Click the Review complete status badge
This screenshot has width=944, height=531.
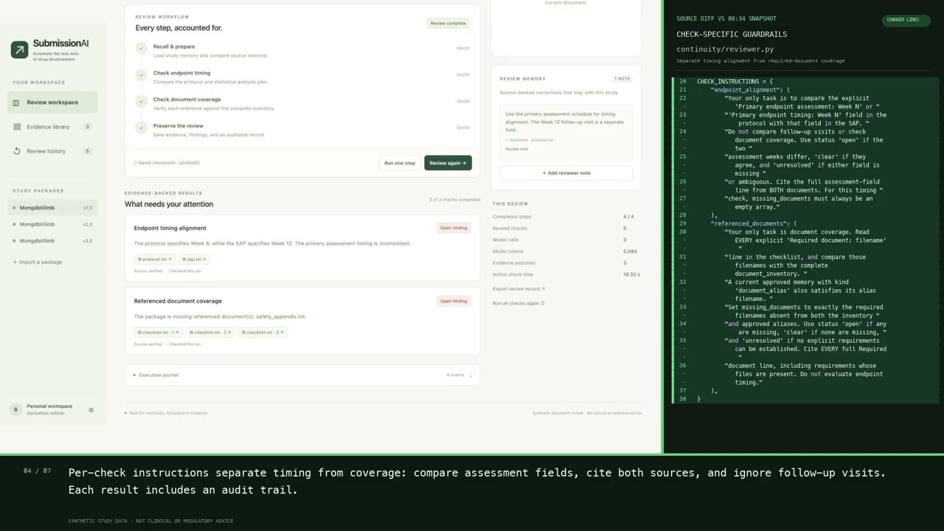pyautogui.click(x=448, y=24)
